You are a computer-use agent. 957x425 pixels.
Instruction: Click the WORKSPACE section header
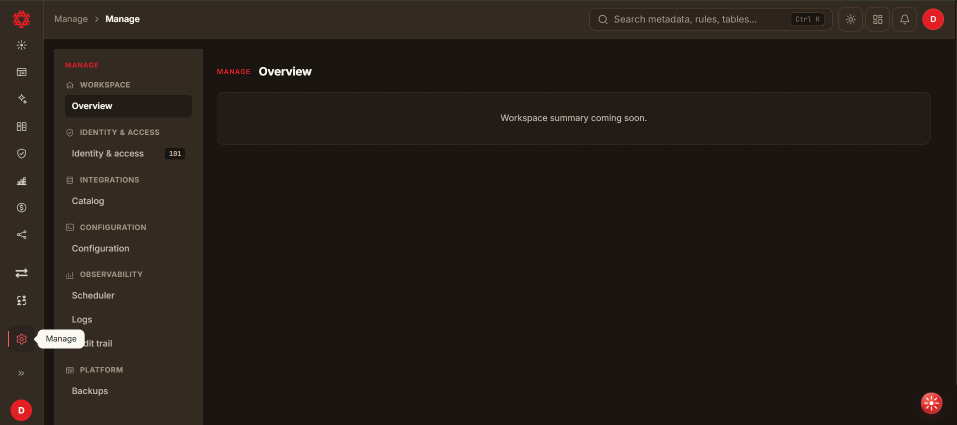coord(105,85)
